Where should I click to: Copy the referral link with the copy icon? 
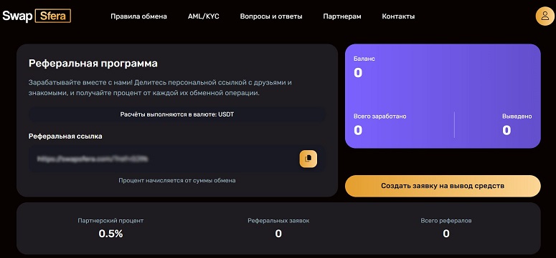pyautogui.click(x=308, y=159)
